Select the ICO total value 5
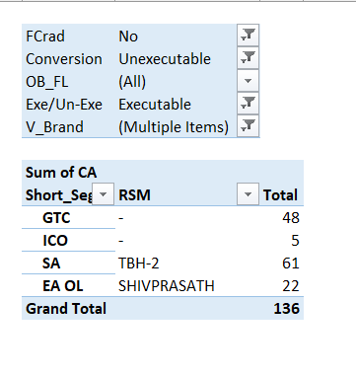The width and height of the screenshot is (356, 377). pos(281,240)
